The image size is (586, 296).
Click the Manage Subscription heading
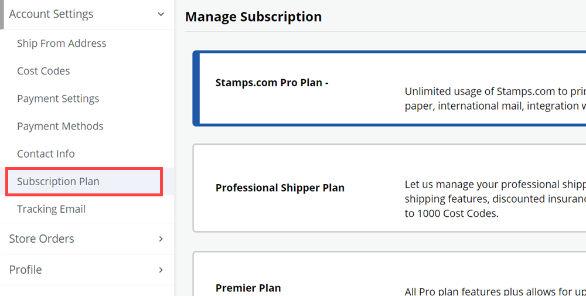253,17
